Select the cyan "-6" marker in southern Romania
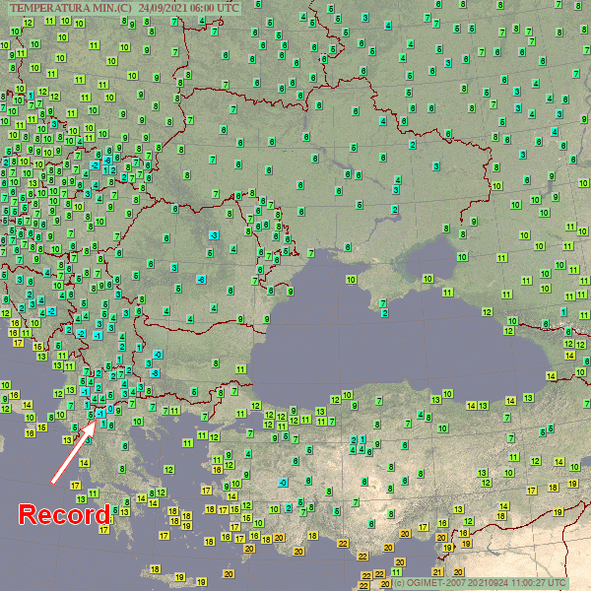 click(201, 279)
